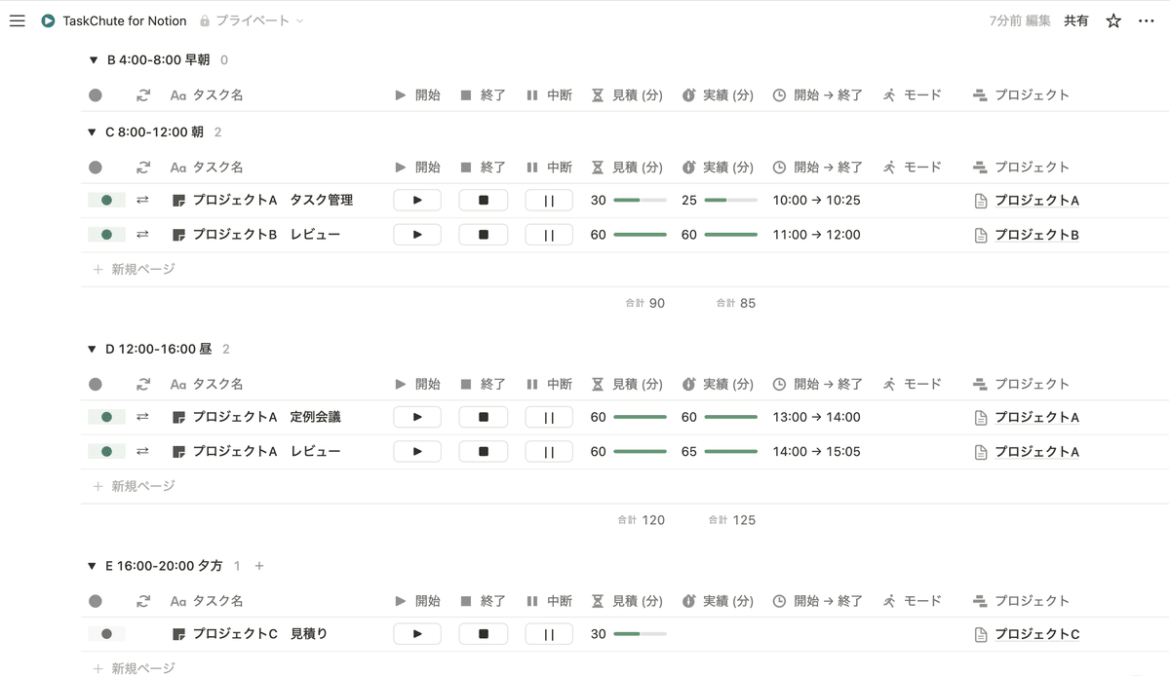Image resolution: width=1170 pixels, height=676 pixels.
Task: Click page icon of プロジェクトA タスク管理
Action: [x=178, y=201]
